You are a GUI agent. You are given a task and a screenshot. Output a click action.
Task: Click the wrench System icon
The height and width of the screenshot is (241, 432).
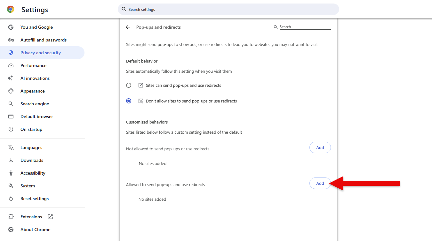coord(11,186)
